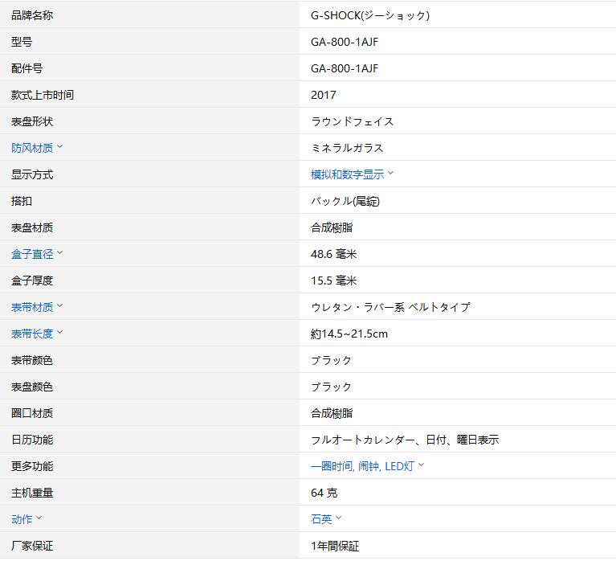Image resolution: width=616 pixels, height=561 pixels.
Task: Select the 1年間保証 warranty value
Action: pyautogui.click(x=335, y=546)
